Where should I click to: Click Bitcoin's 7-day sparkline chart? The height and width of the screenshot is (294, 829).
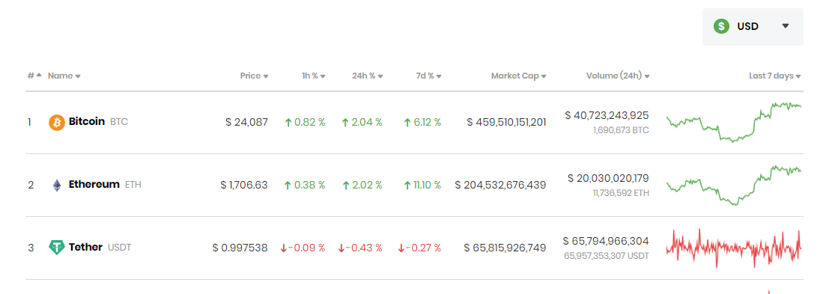[734, 123]
